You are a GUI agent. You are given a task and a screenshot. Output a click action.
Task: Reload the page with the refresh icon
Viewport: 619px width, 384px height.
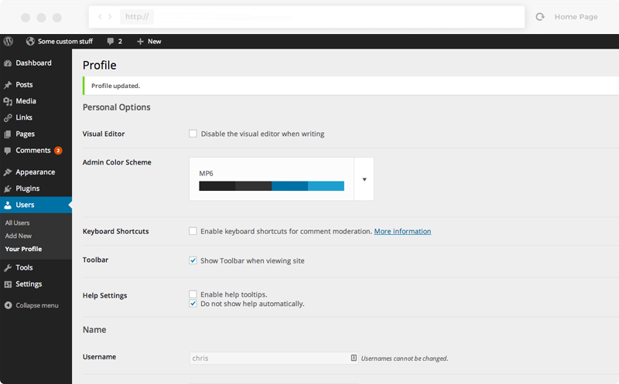point(539,16)
